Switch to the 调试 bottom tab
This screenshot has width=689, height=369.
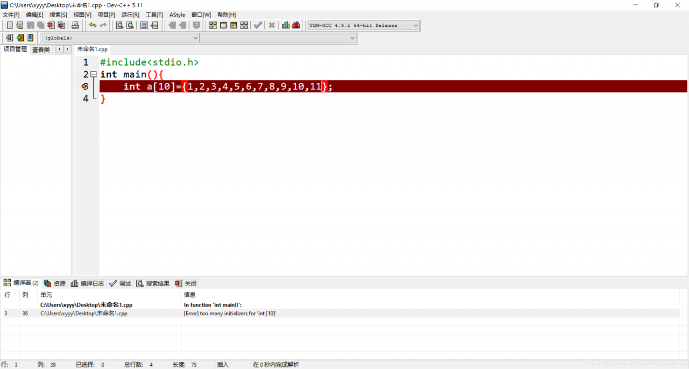[x=120, y=283]
